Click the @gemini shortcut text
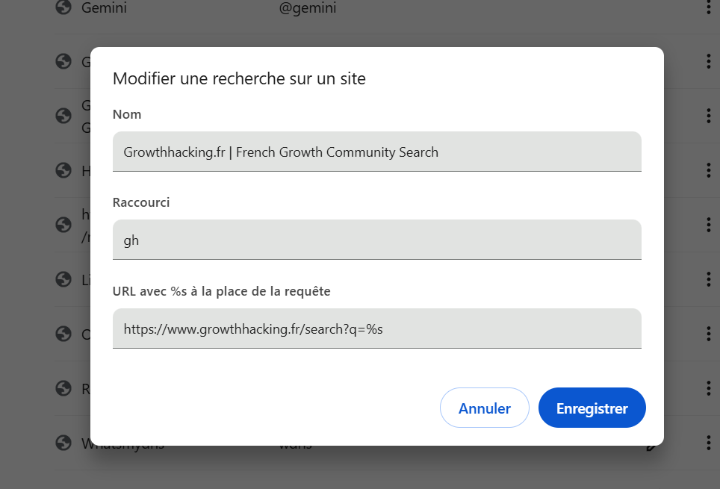This screenshot has width=720, height=489. pos(307,7)
